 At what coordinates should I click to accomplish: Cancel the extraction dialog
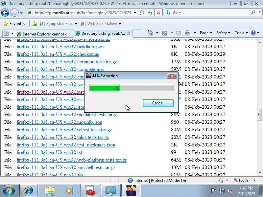[x=158, y=103]
